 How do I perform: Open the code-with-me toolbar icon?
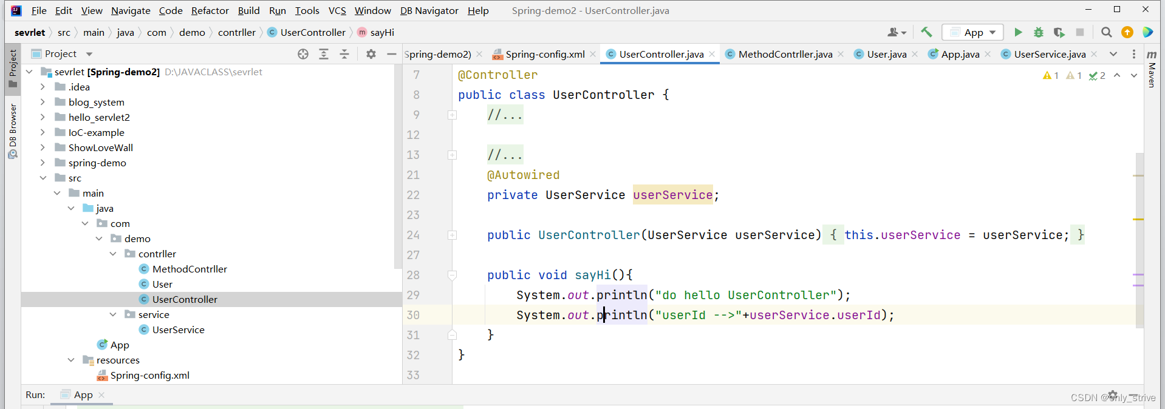1148,32
